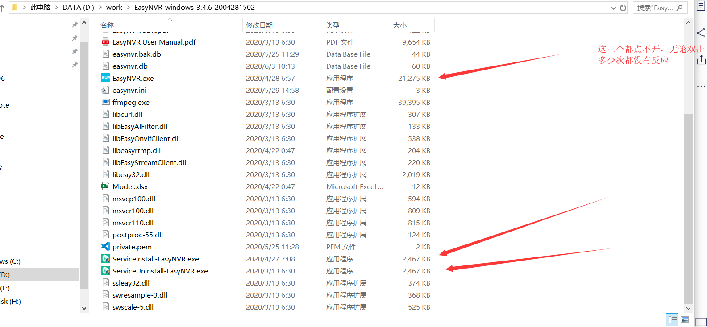707x327 pixels.
Task: Click the easynvr.bak.db file icon
Action: coord(106,54)
